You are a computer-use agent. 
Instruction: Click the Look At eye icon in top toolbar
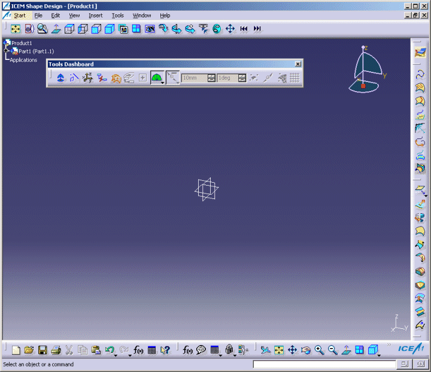pos(150,29)
